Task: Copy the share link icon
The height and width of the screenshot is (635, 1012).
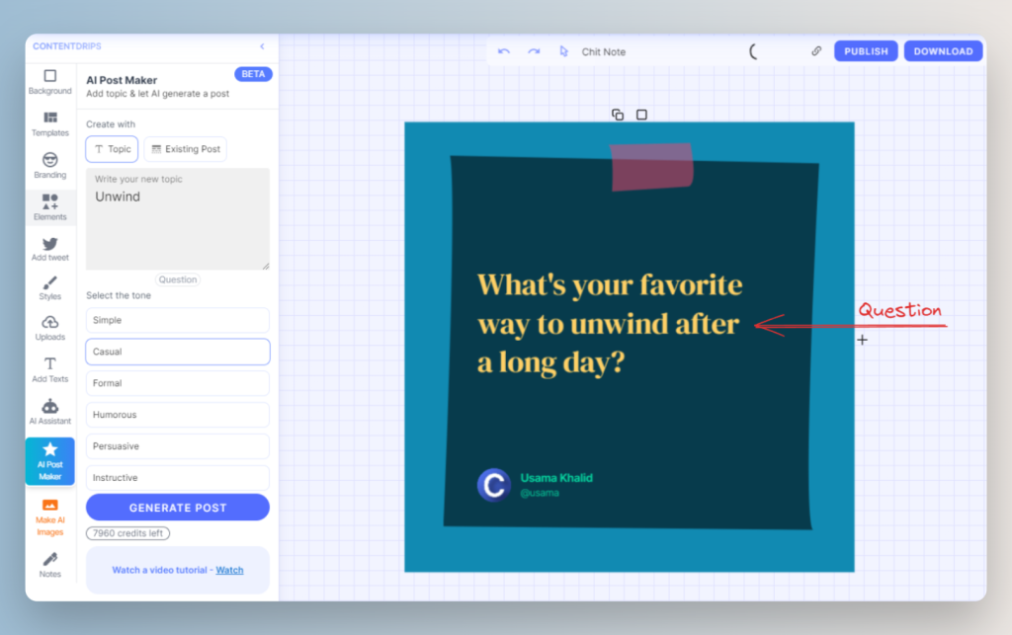Action: pyautogui.click(x=816, y=51)
